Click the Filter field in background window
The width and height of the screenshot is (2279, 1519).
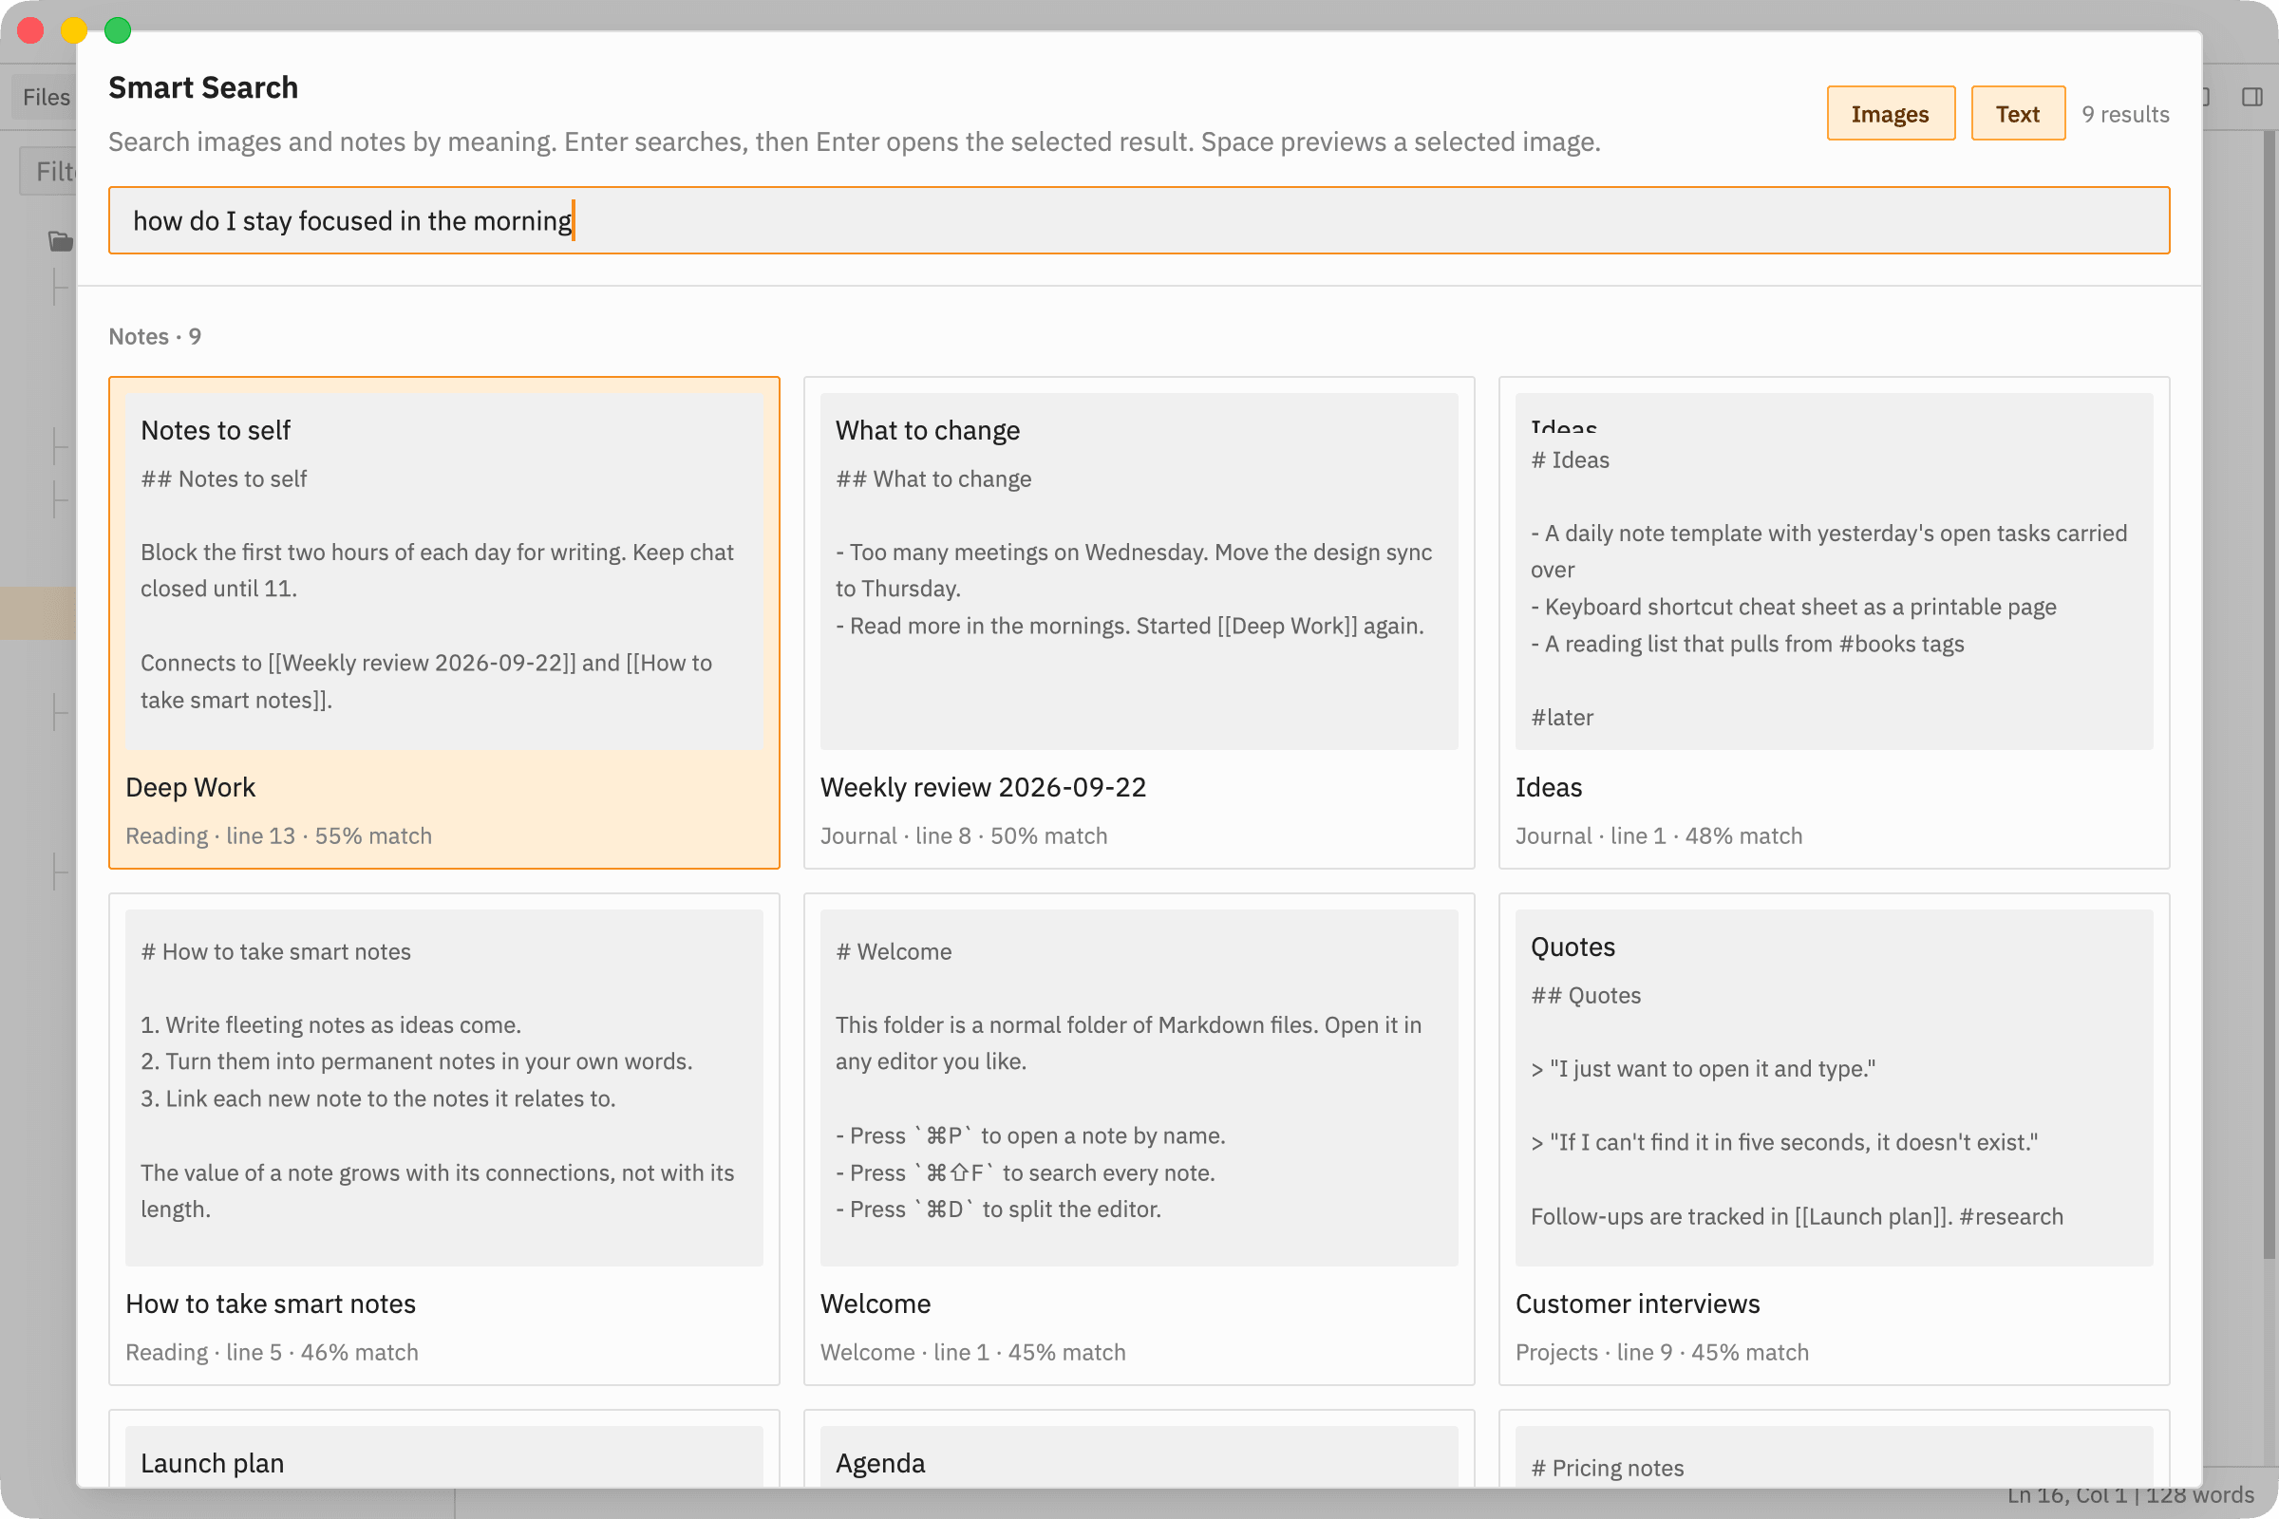pos(48,172)
